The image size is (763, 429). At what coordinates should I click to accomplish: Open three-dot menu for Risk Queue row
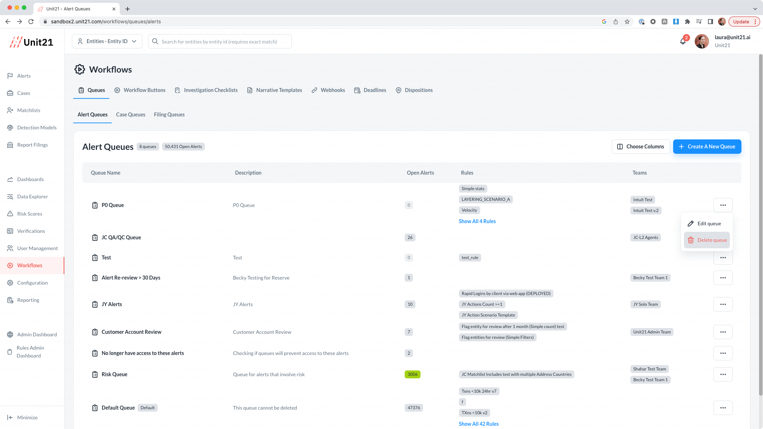click(723, 374)
